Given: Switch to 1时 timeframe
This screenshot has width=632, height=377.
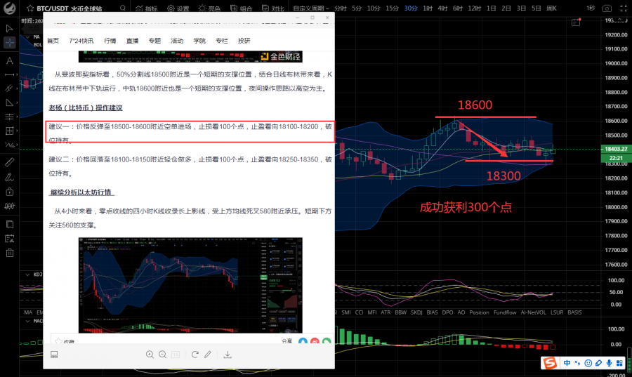Looking at the screenshot, I should point(428,8).
